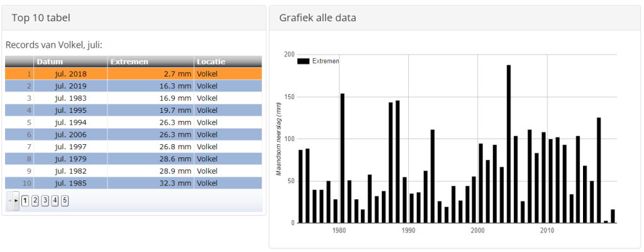This screenshot has height=252, width=644.
Task: Click the jul. 1983 row with 16.9 mm
Action: pos(133,98)
